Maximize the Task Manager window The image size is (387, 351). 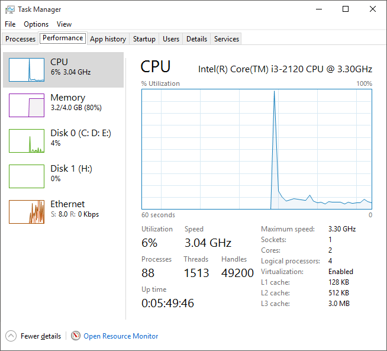(x=346, y=9)
